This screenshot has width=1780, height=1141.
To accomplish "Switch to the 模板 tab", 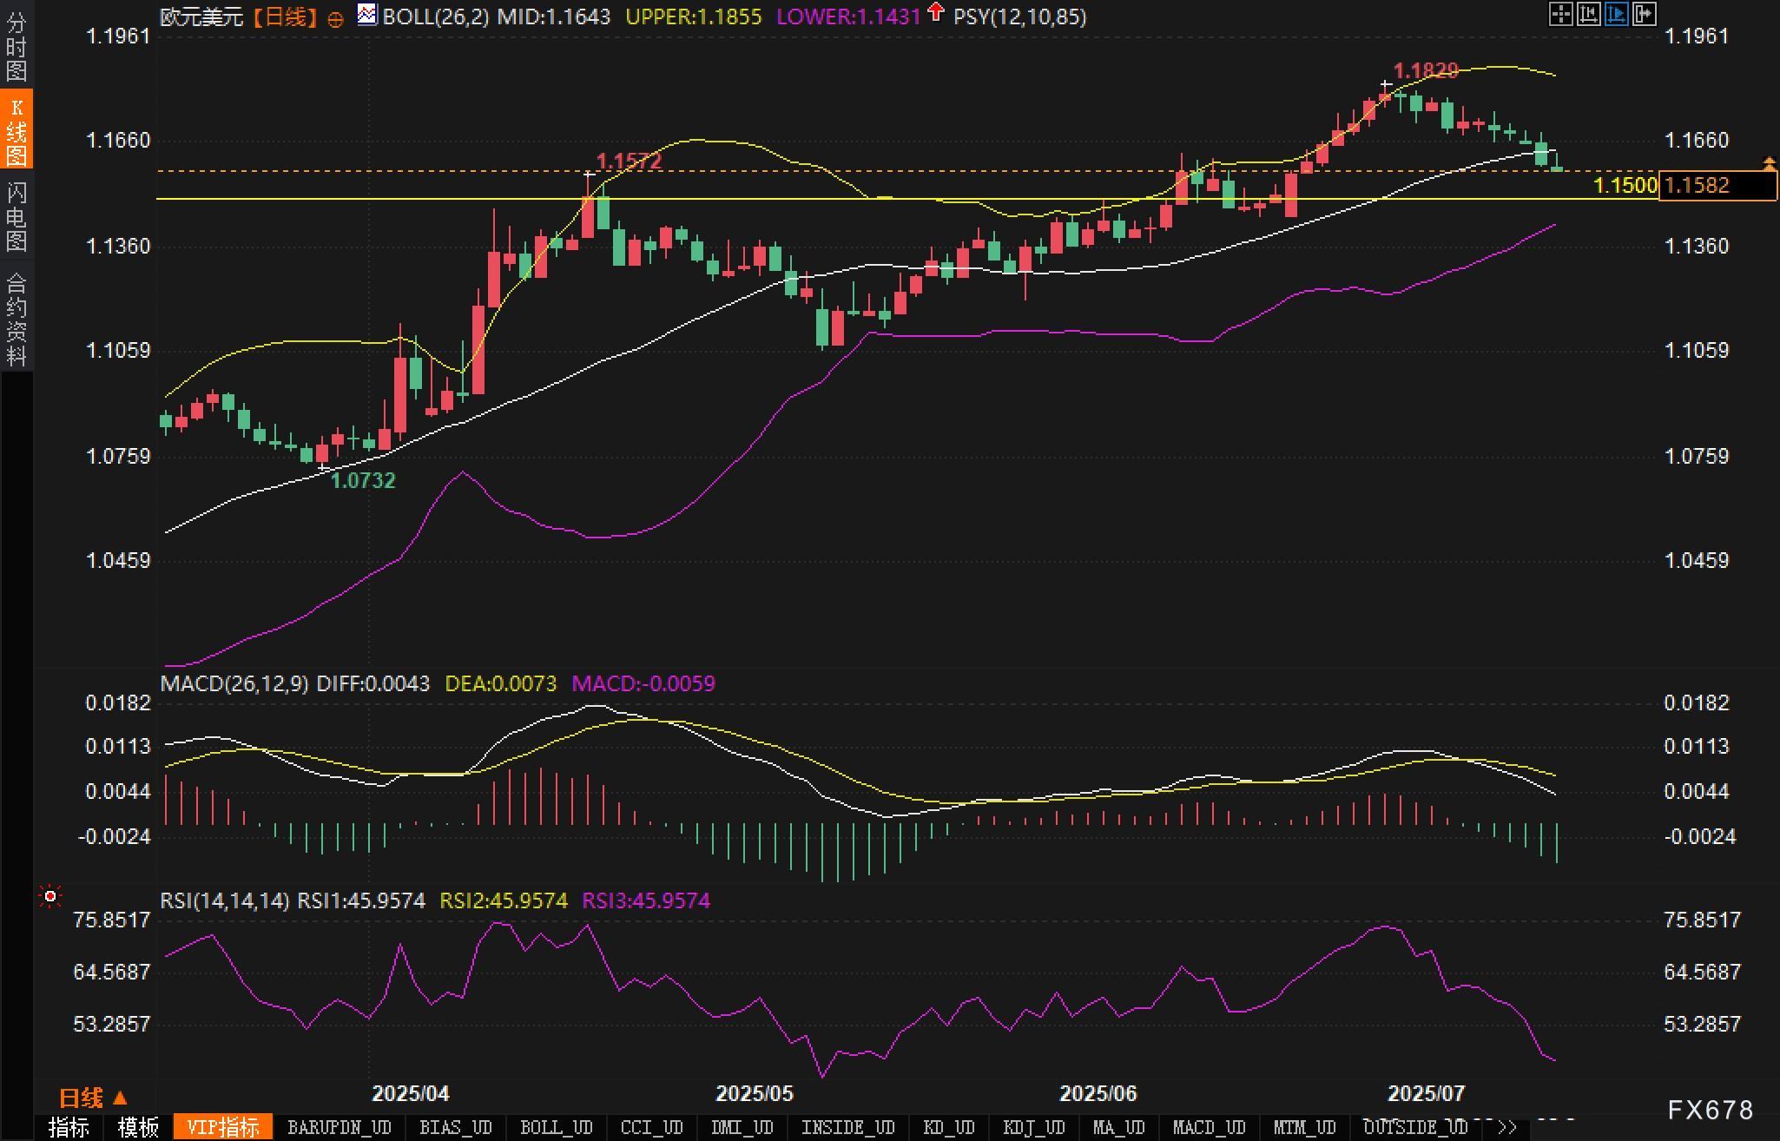I will click(137, 1127).
